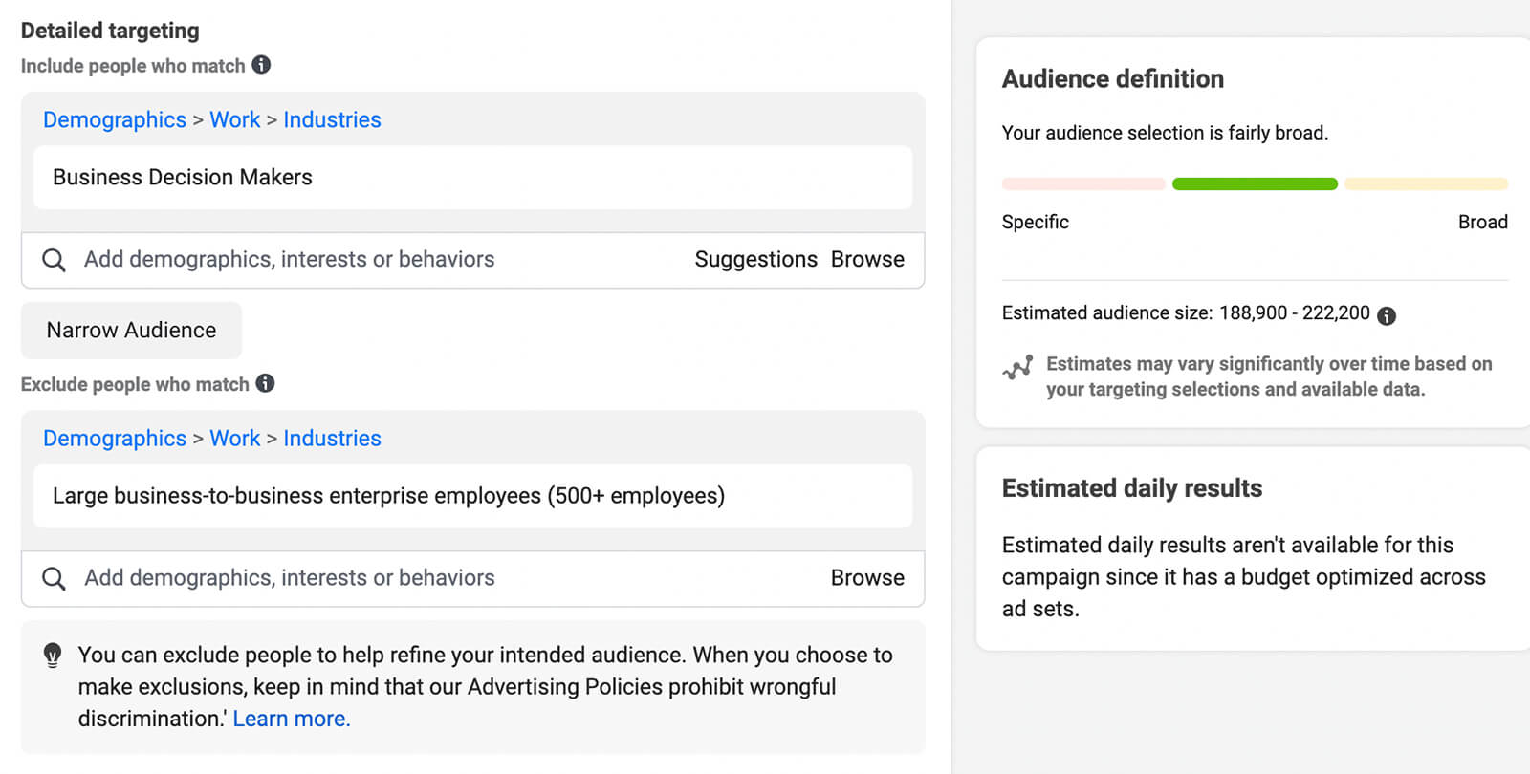
Task: Click info icon beside Include people who match
Action: click(x=261, y=65)
